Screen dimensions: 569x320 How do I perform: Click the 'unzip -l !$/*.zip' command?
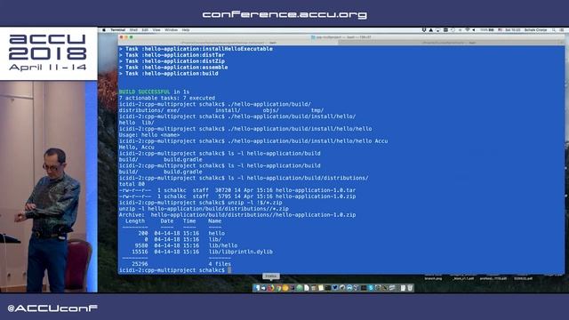255,203
